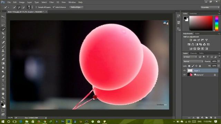Open the Filter menu
221x124 pixels.
pos(51,2)
